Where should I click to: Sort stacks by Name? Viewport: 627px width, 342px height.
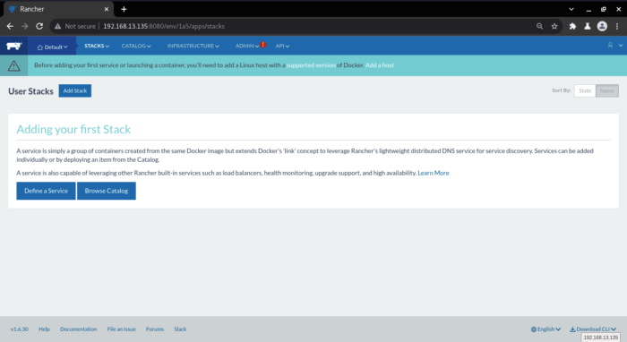[x=606, y=90]
